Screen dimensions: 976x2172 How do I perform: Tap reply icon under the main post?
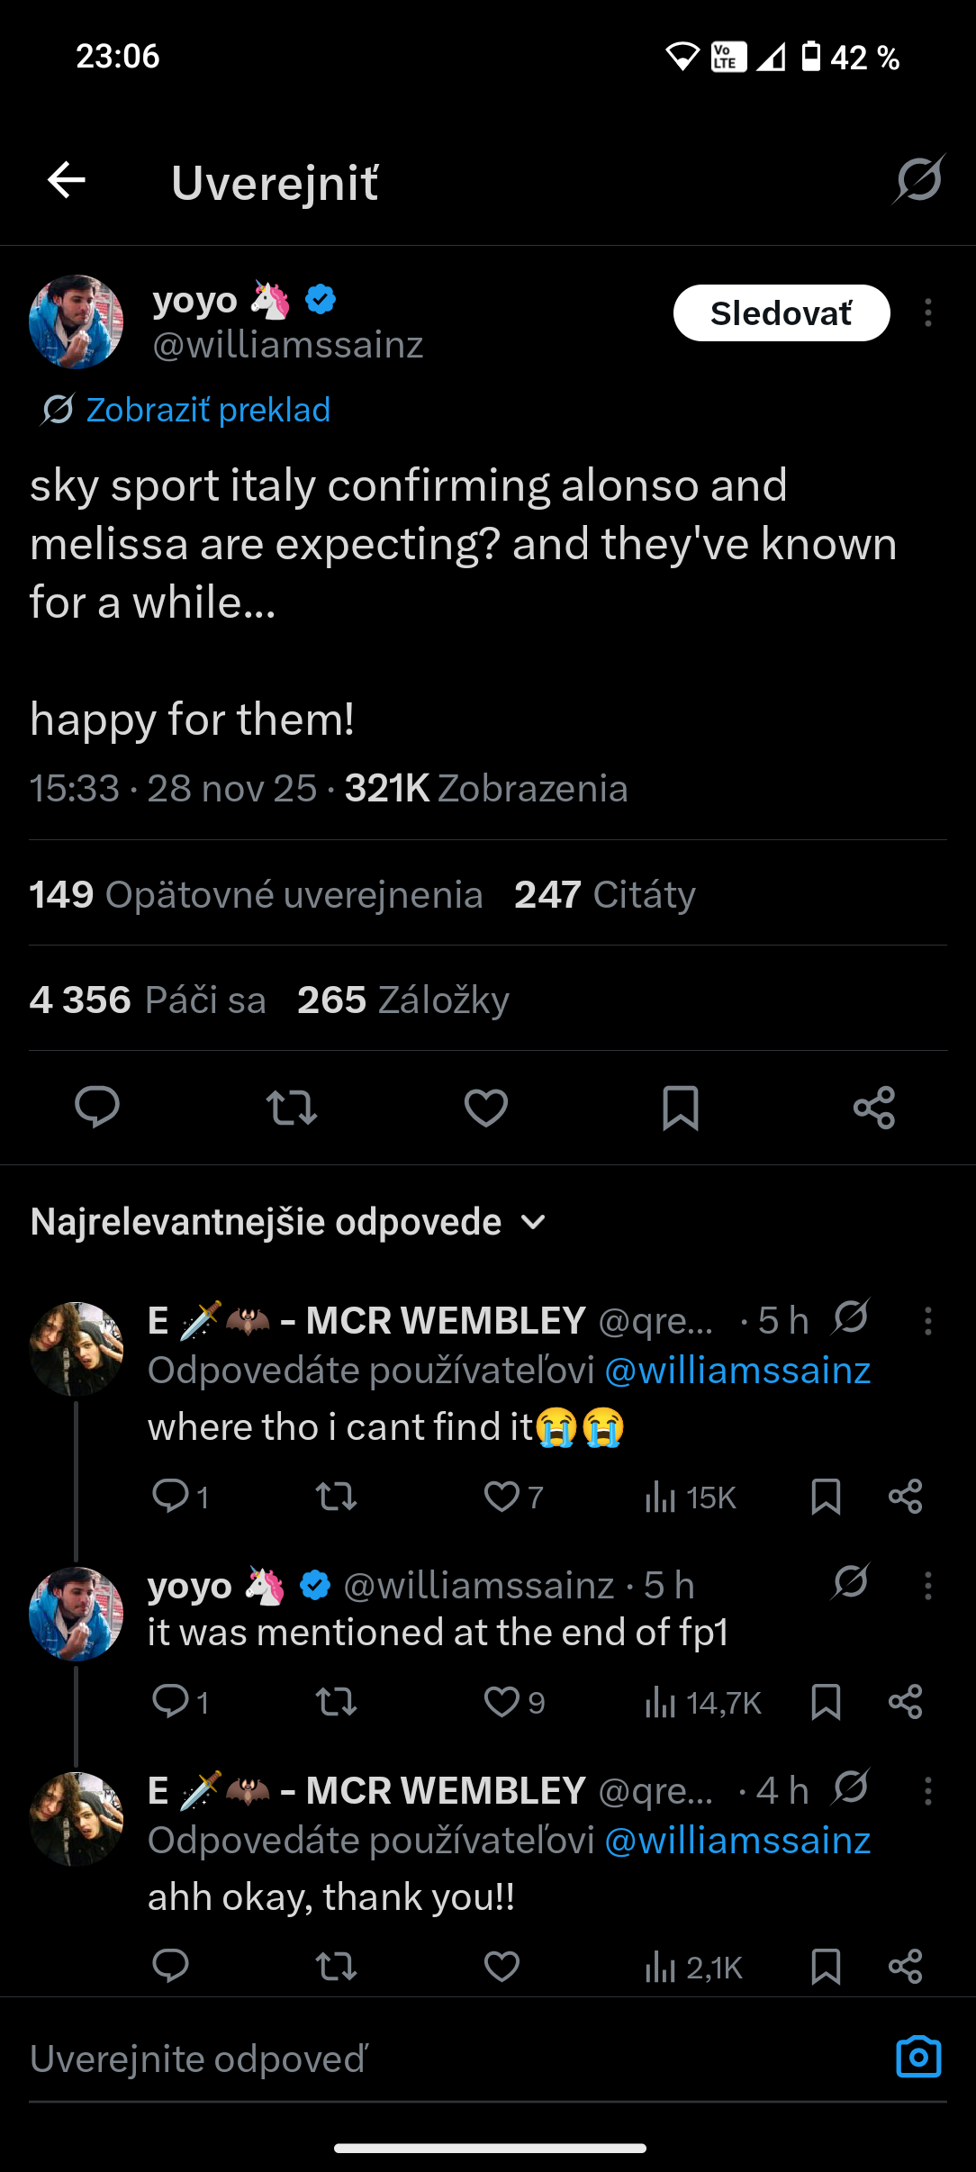[97, 1107]
